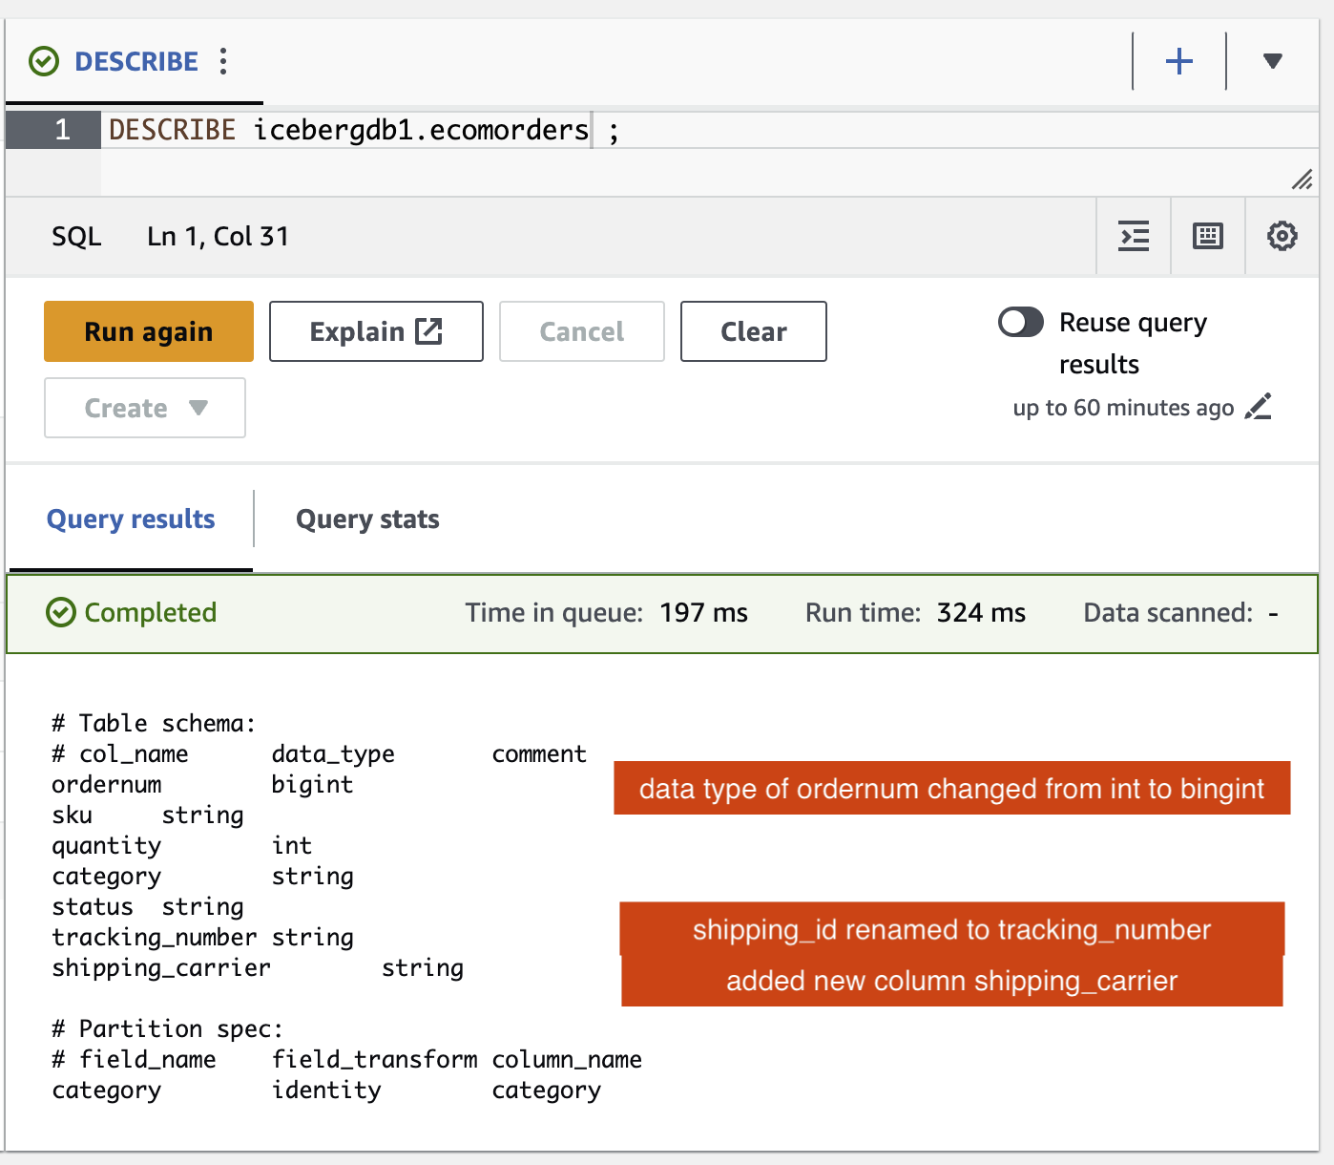
Task: Select the line number 1 gutter
Action: (x=53, y=130)
